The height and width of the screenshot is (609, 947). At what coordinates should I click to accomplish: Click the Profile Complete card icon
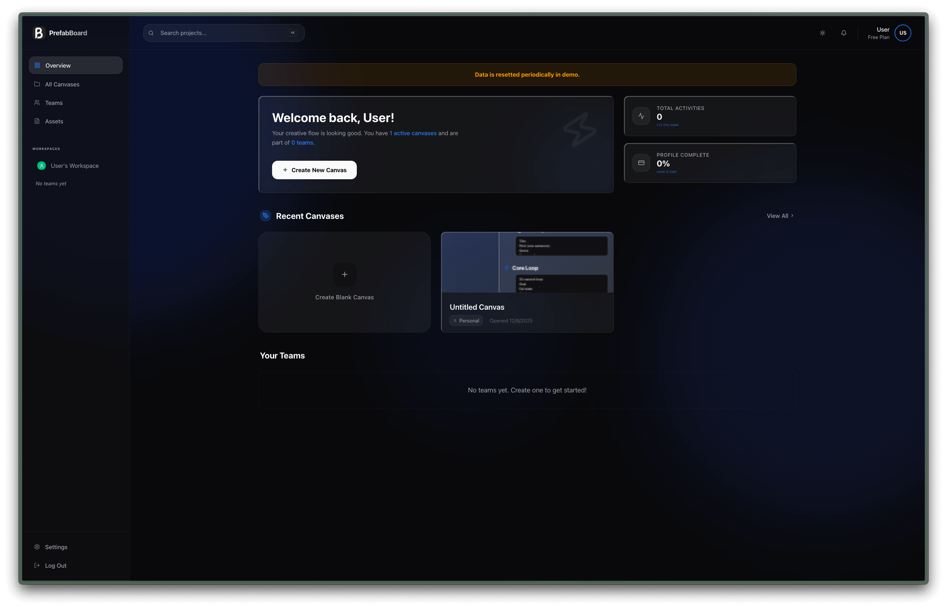641,163
